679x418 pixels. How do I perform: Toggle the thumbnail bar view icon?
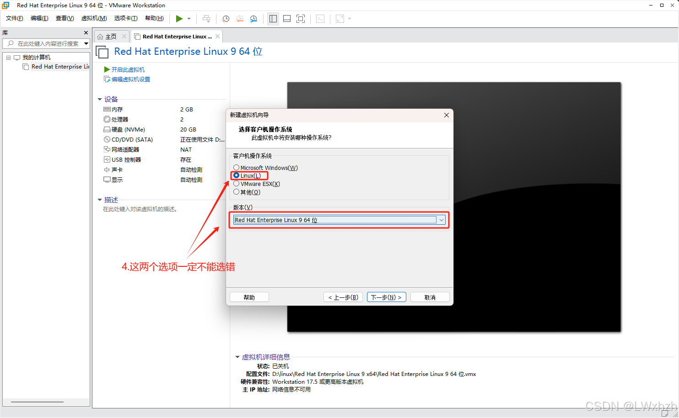287,19
